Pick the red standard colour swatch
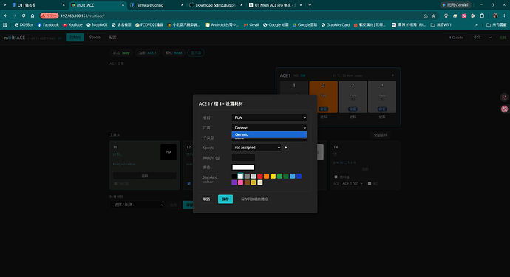This screenshot has height=277, width=510. pyautogui.click(x=260, y=177)
